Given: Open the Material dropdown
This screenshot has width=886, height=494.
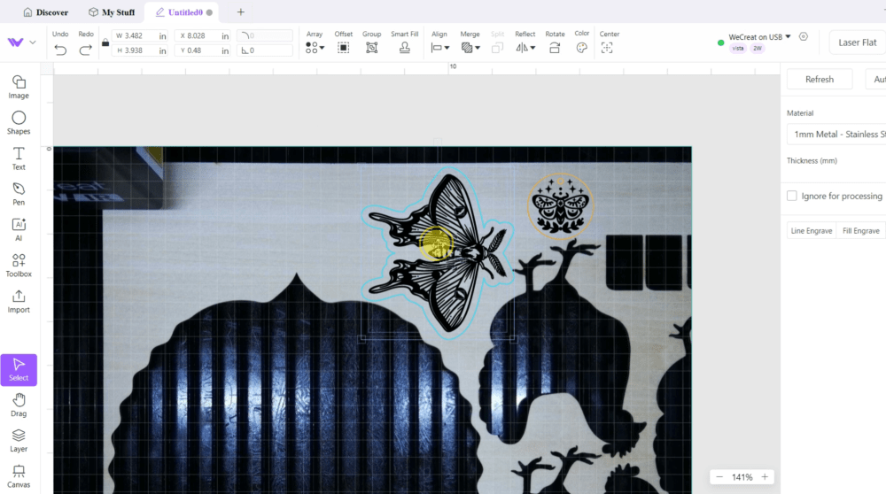Looking at the screenshot, I should [x=835, y=134].
